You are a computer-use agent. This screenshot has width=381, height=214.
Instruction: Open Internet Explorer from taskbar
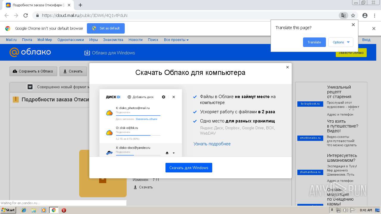(24, 210)
